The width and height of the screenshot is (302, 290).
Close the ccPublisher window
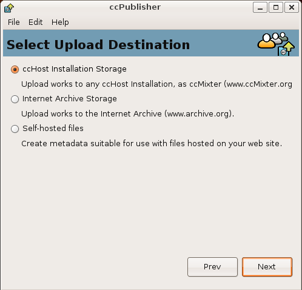pos(292,7)
